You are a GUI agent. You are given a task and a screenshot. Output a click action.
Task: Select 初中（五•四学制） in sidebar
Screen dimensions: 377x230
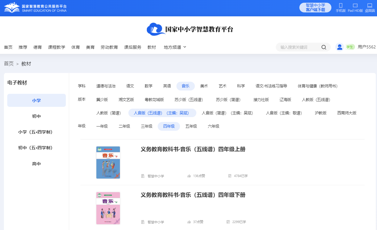coord(37,148)
